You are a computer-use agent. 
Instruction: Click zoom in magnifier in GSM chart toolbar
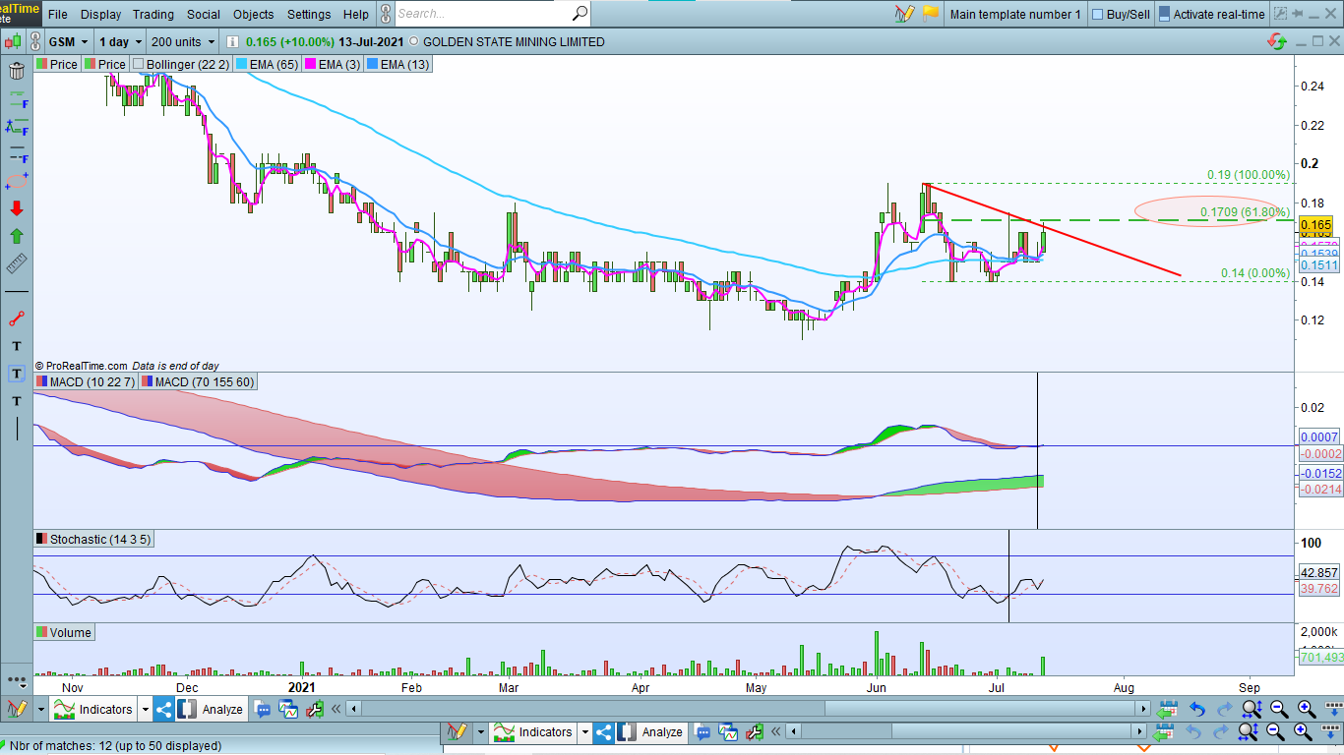[x=1306, y=709]
